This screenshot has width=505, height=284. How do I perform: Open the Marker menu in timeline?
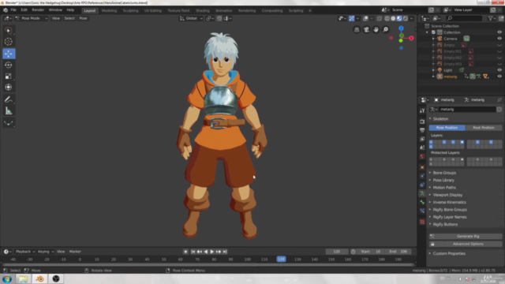tap(75, 252)
